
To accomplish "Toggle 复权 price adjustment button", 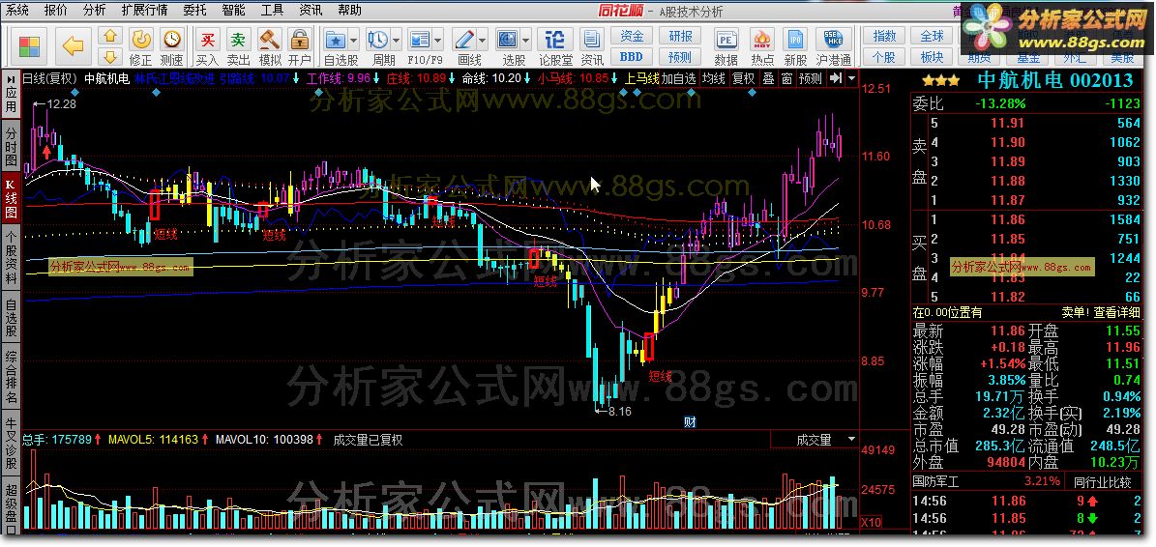I will tap(743, 78).
